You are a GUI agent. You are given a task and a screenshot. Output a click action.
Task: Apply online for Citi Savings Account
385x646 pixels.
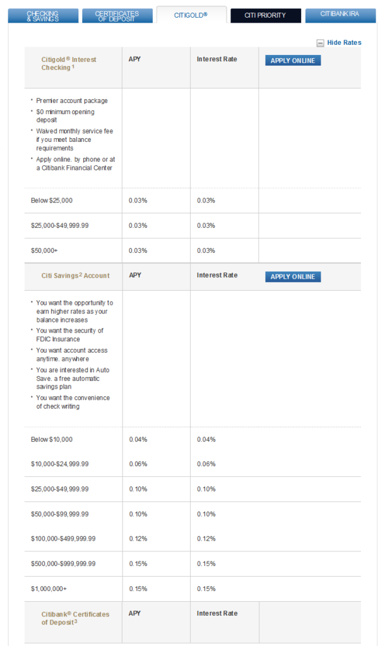(x=293, y=277)
